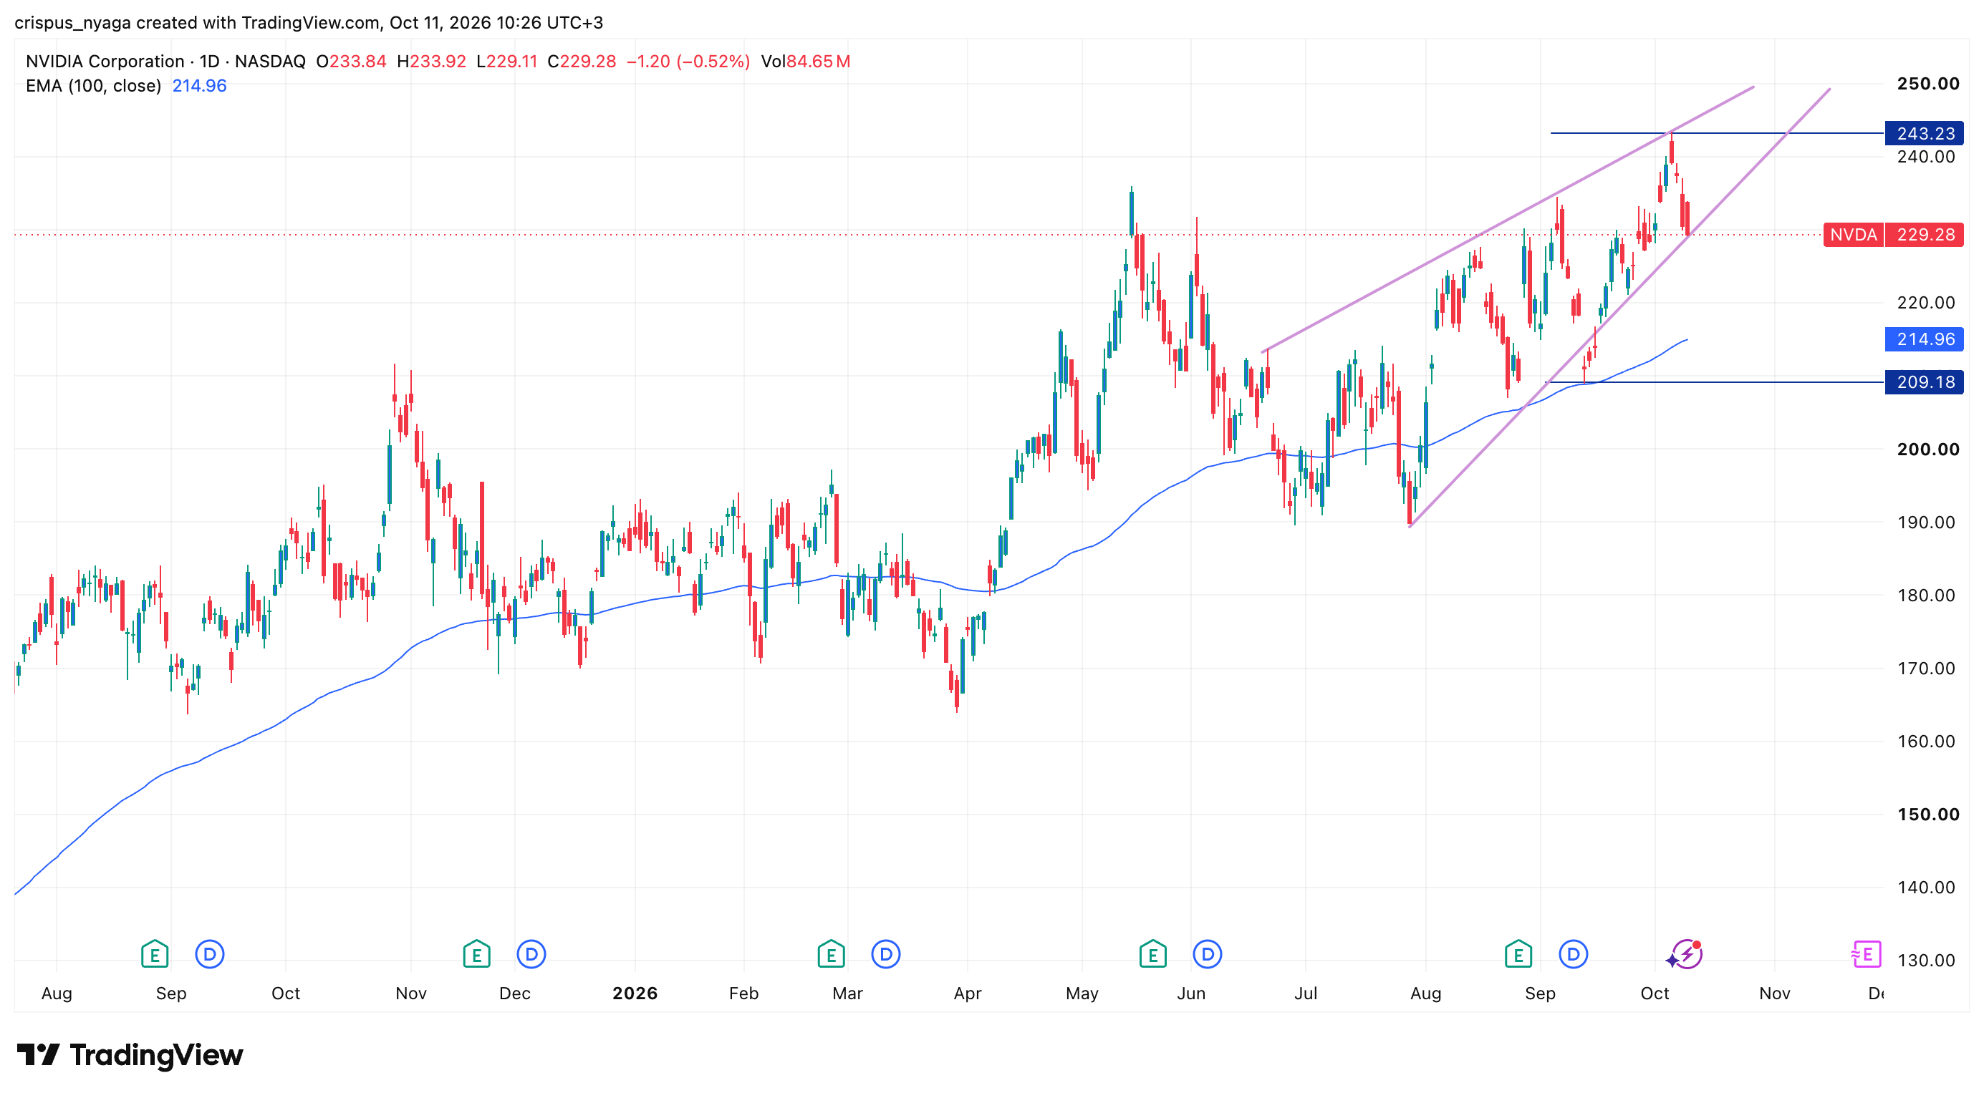1984x1098 pixels.
Task: Click the TradingView logo
Action: pos(130,1054)
